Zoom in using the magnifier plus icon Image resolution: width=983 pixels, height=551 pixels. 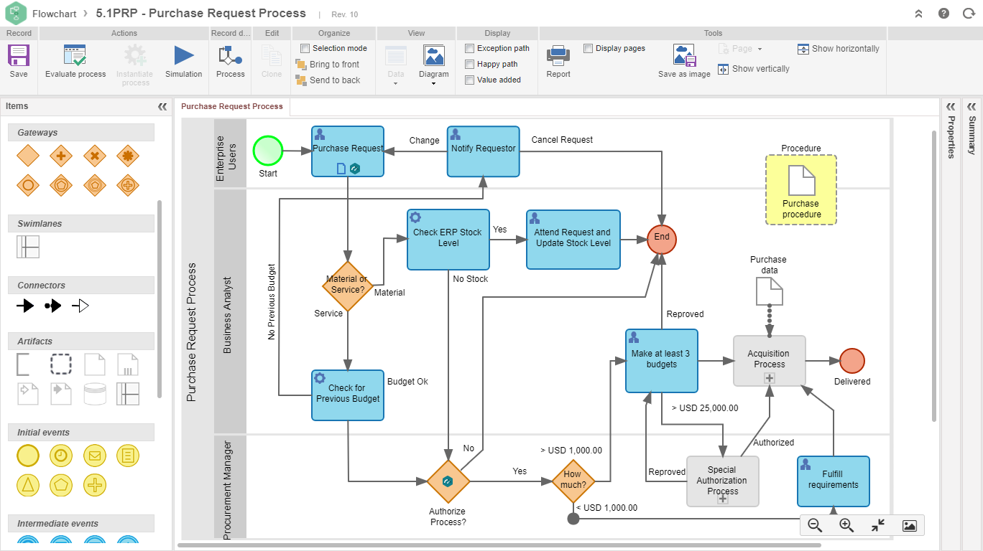[846, 525]
